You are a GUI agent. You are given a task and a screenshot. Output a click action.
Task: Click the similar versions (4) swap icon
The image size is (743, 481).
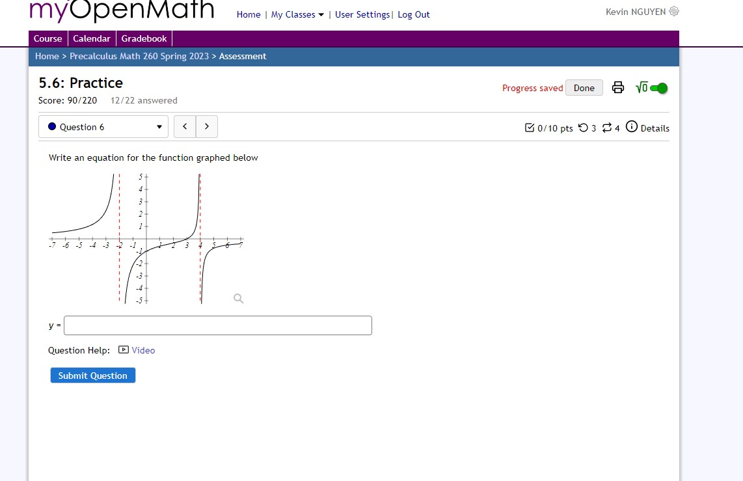pos(605,128)
